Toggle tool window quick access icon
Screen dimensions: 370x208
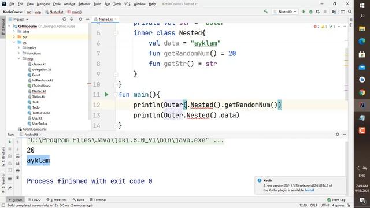pos(3,205)
